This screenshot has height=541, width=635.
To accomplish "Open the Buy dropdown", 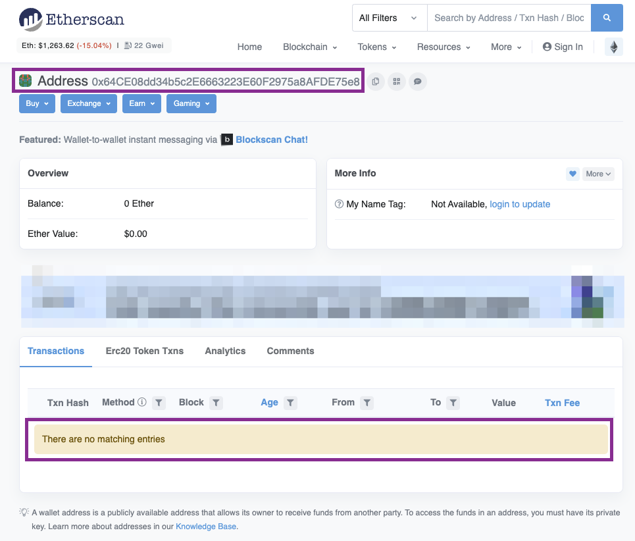I will coord(37,104).
